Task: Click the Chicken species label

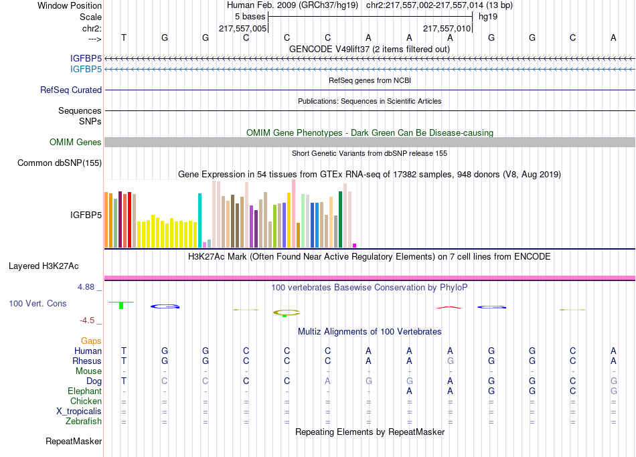Action: tap(86, 401)
